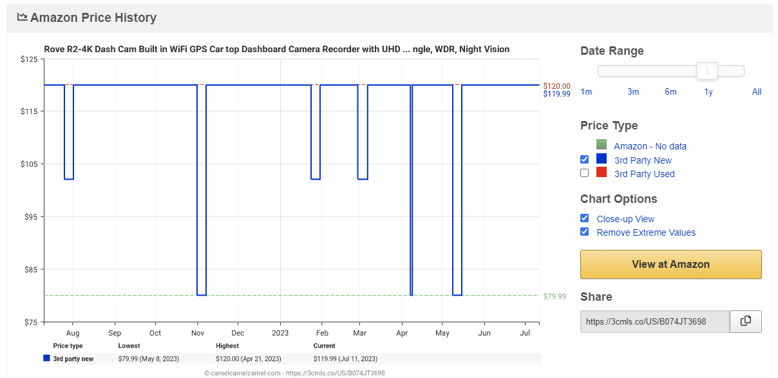The width and height of the screenshot is (778, 378).
Task: Click the copy share link icon
Action: (x=746, y=321)
